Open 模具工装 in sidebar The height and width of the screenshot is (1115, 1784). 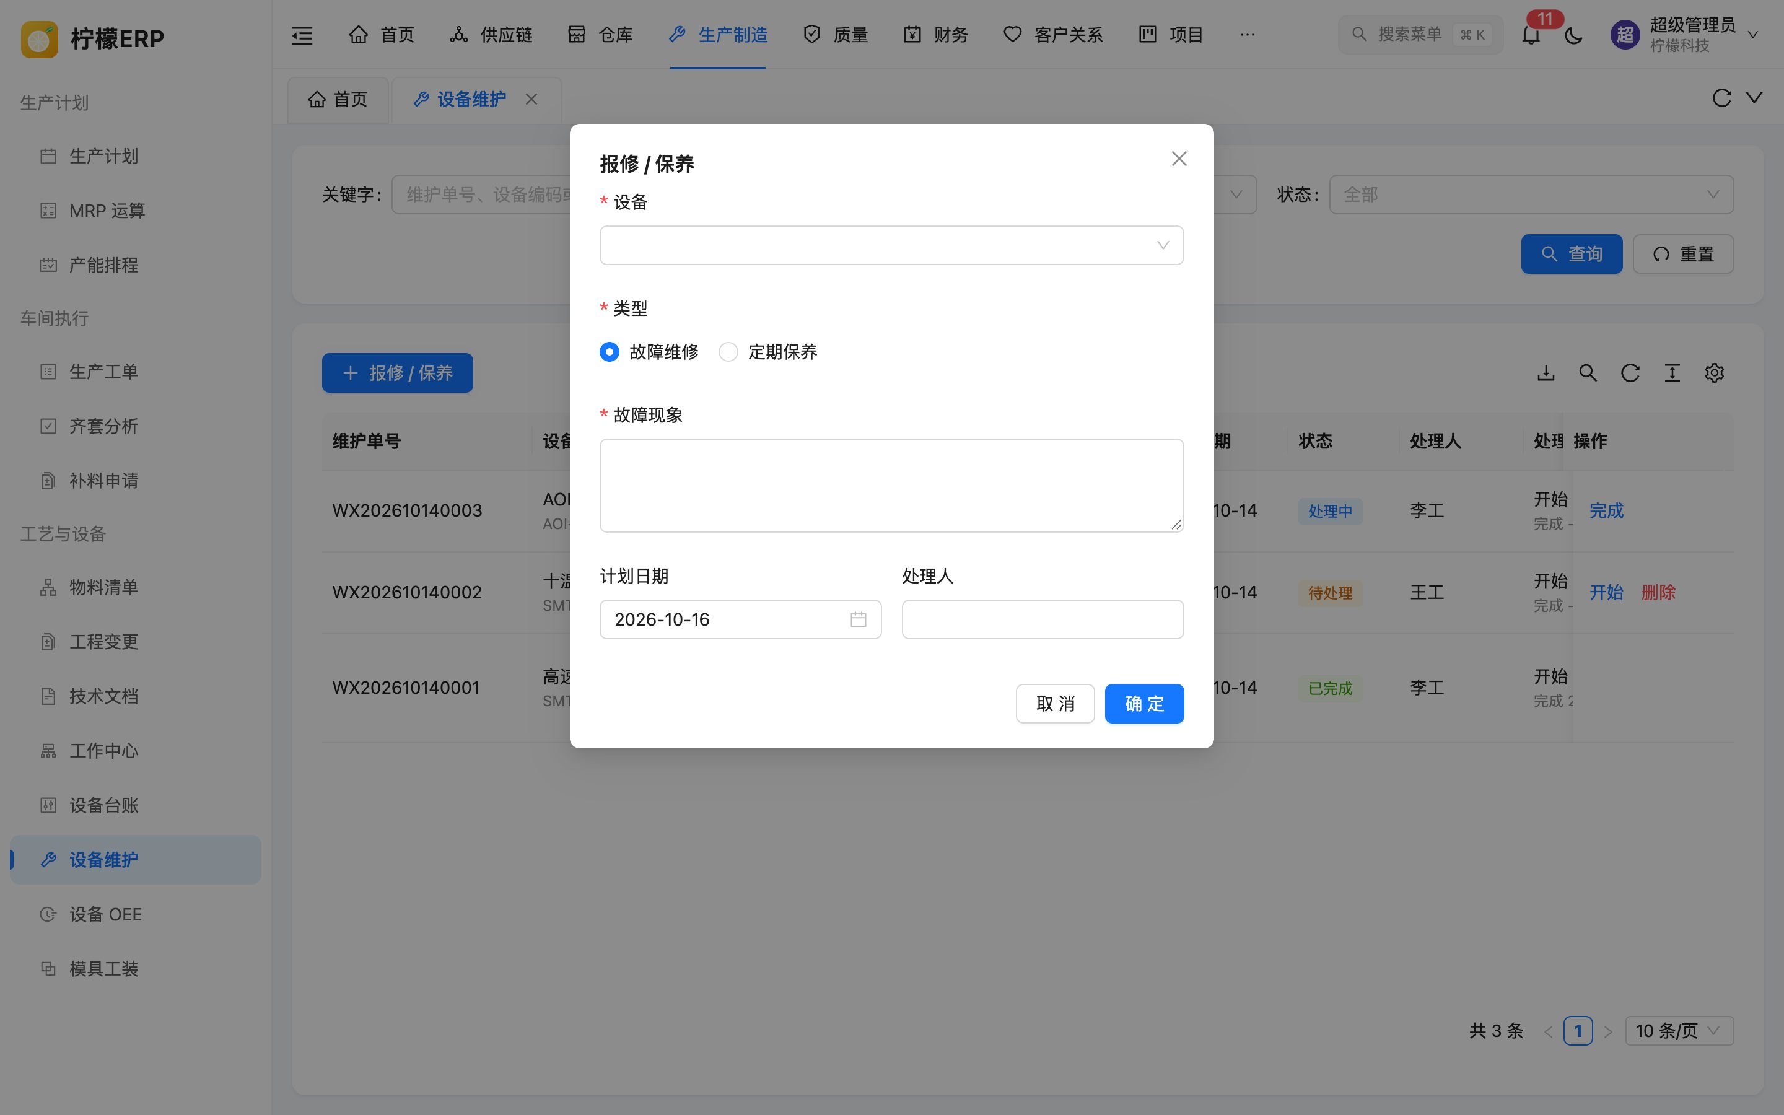point(135,969)
